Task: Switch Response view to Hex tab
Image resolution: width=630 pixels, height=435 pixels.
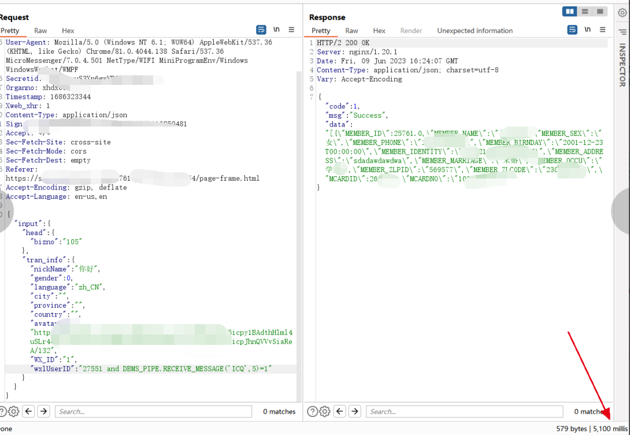Action: (x=379, y=31)
